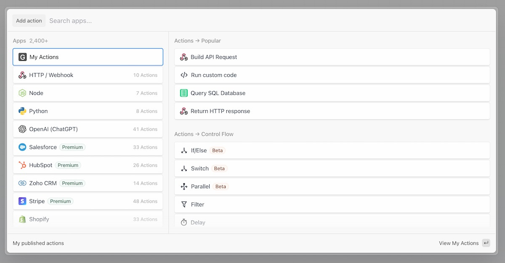505x263 pixels.
Task: Click the '7 Actions' count text
Action: click(x=147, y=93)
